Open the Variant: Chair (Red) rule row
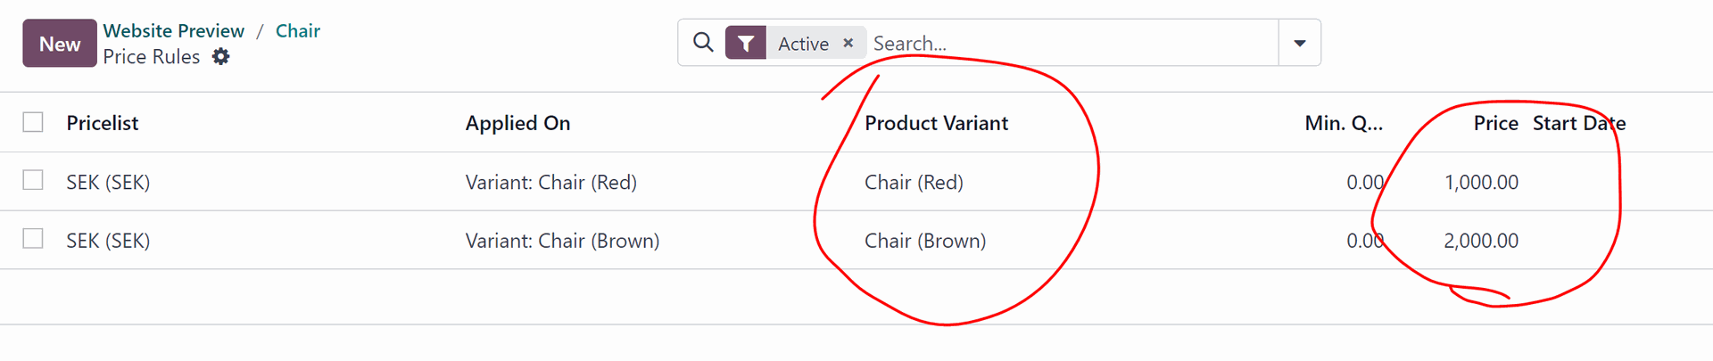1713x361 pixels. [856, 182]
